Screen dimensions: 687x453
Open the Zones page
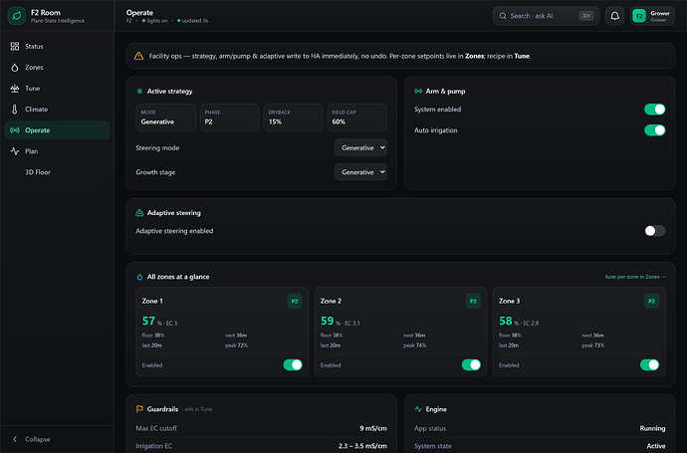pos(57,67)
